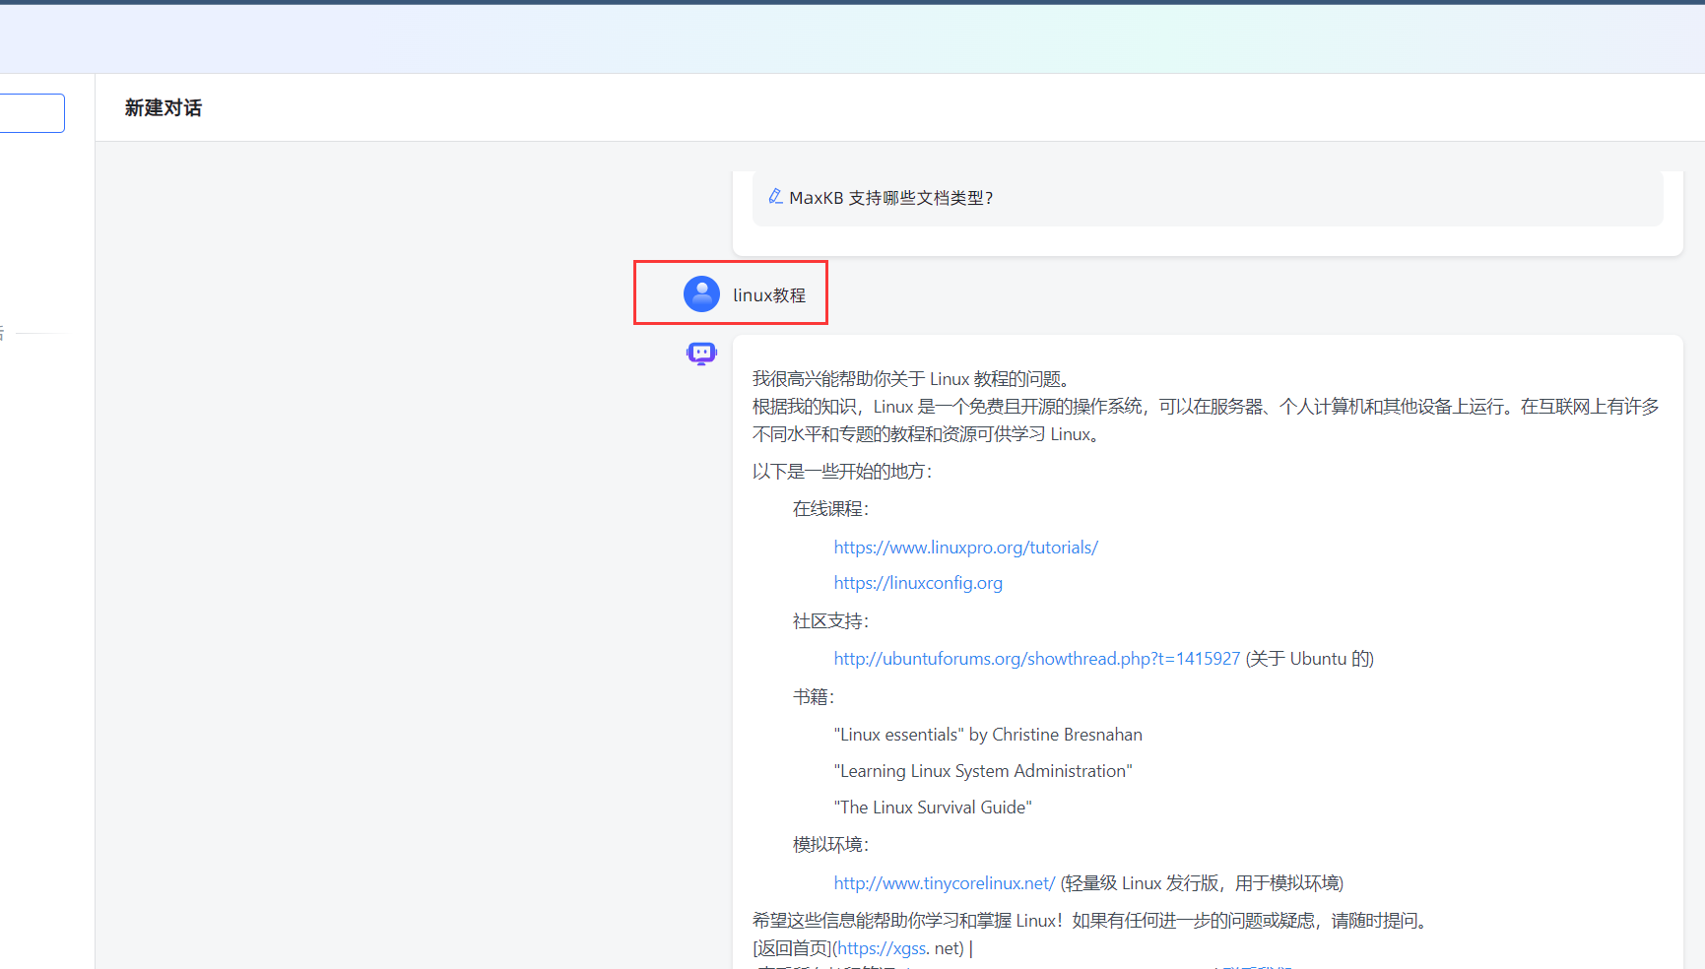Click "Linux essentials" by Christine Bresnahan line

pyautogui.click(x=988, y=735)
